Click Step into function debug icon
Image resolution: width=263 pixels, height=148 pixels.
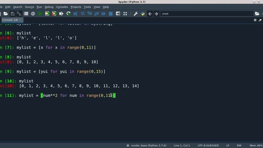tap(90, 14)
